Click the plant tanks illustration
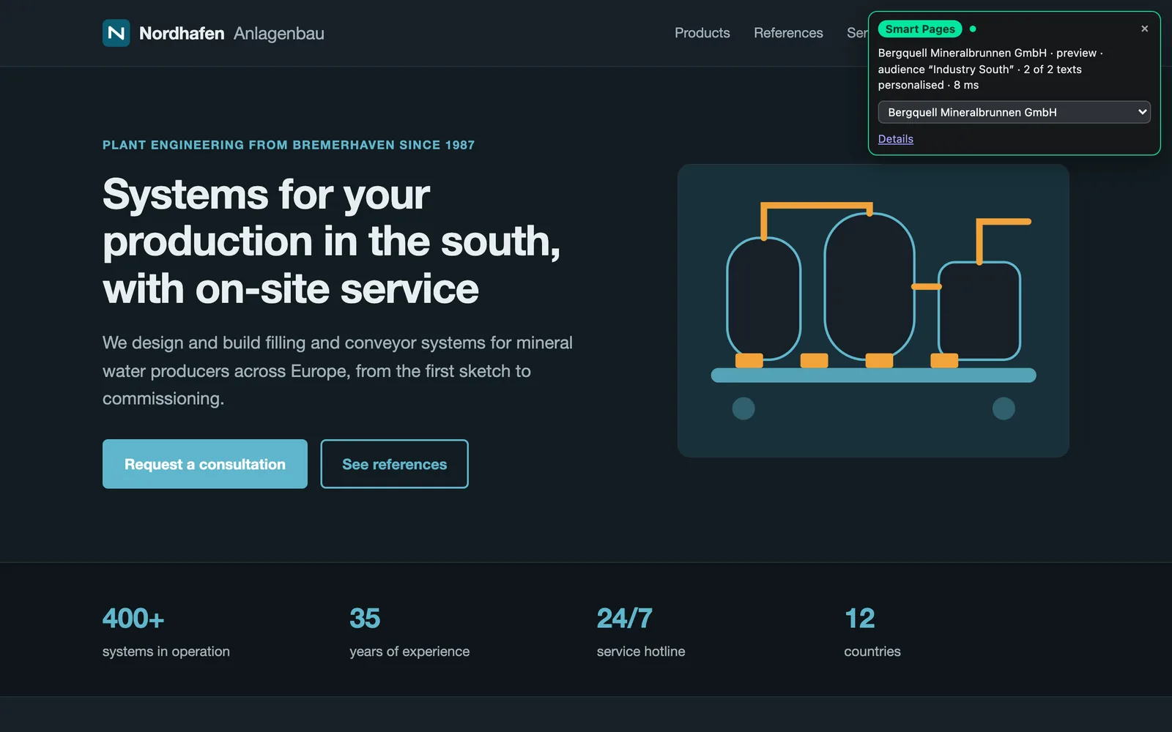 [x=873, y=310]
